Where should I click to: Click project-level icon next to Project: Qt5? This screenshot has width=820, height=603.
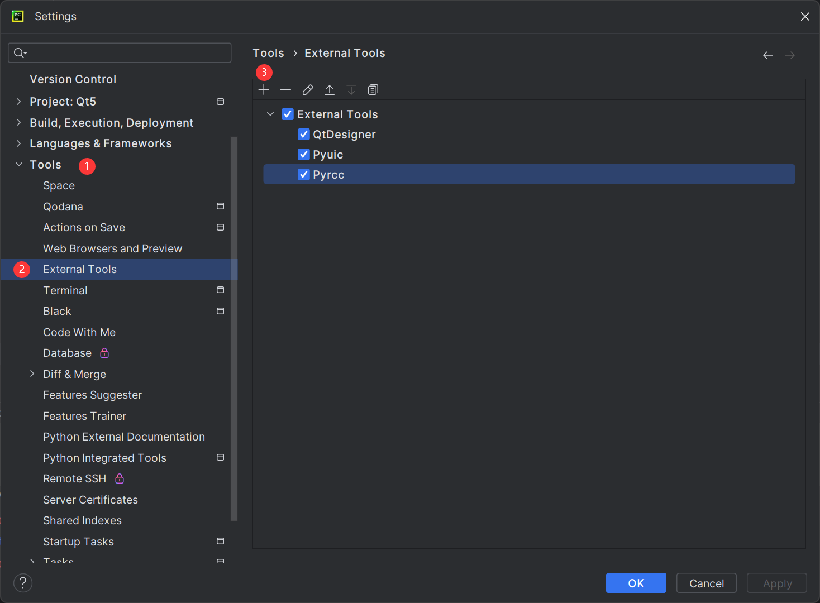221,102
